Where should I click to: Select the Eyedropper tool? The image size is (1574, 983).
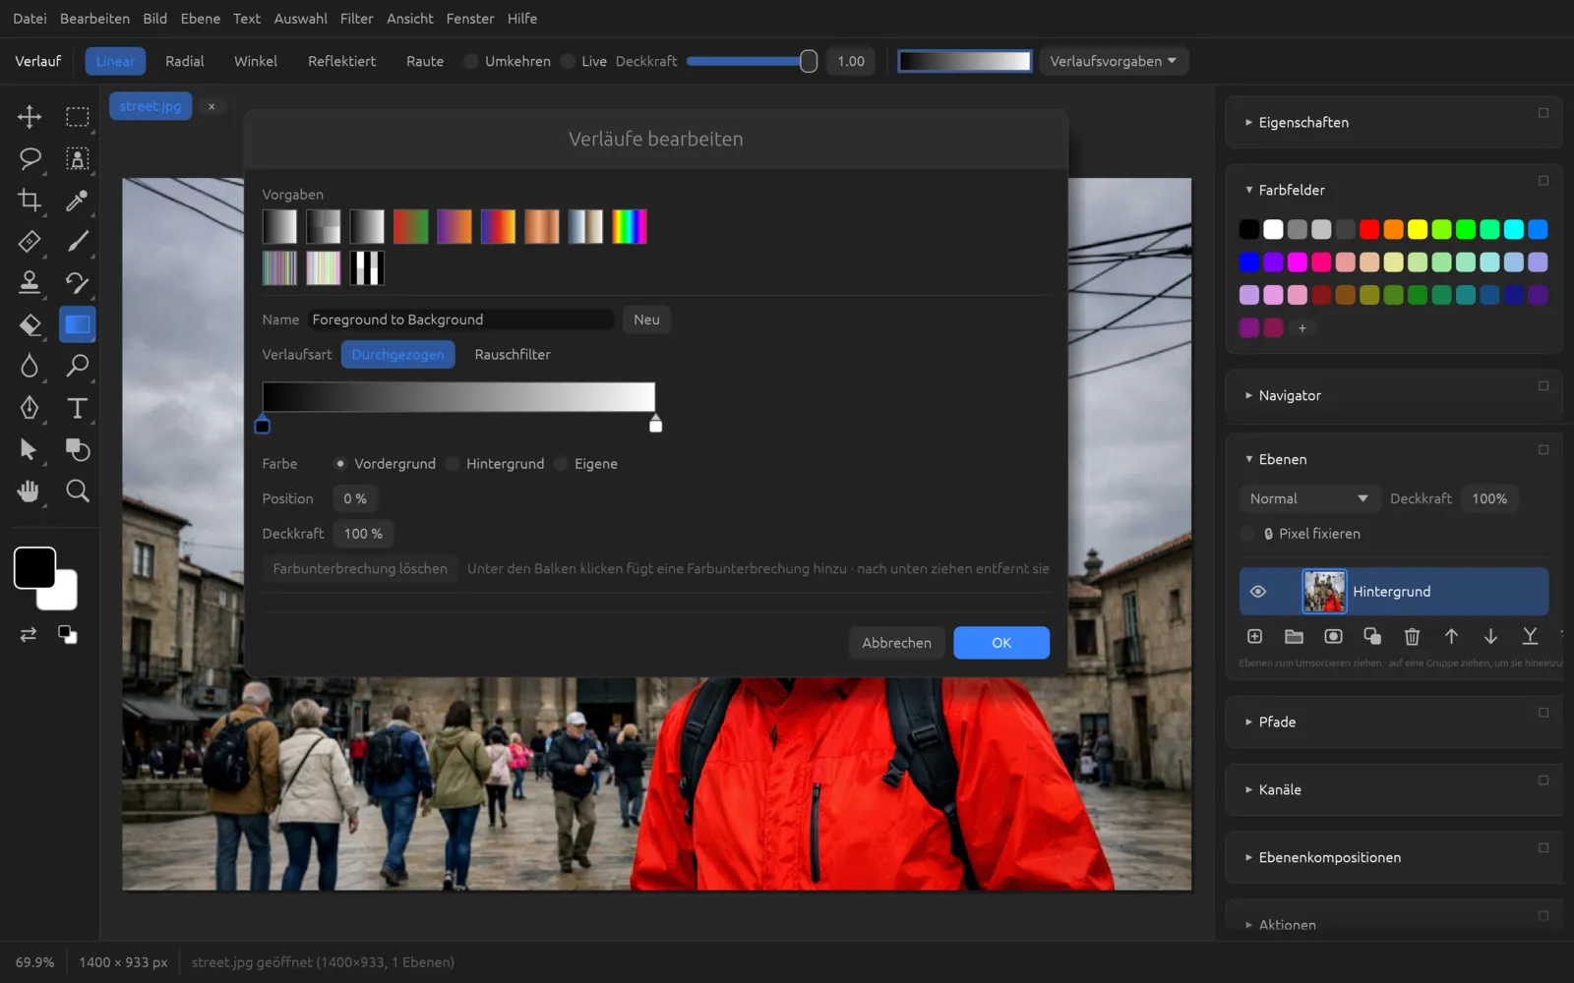click(x=78, y=201)
